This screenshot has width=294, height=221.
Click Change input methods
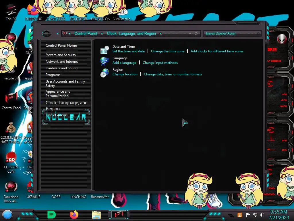[x=160, y=63]
